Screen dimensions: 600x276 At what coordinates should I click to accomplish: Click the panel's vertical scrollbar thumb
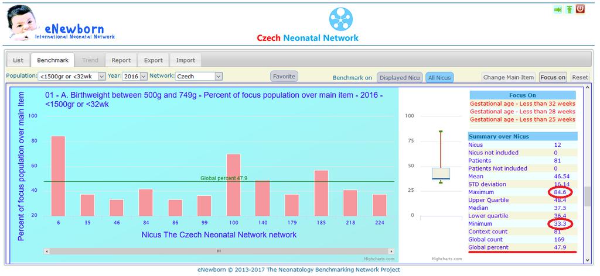(x=588, y=197)
